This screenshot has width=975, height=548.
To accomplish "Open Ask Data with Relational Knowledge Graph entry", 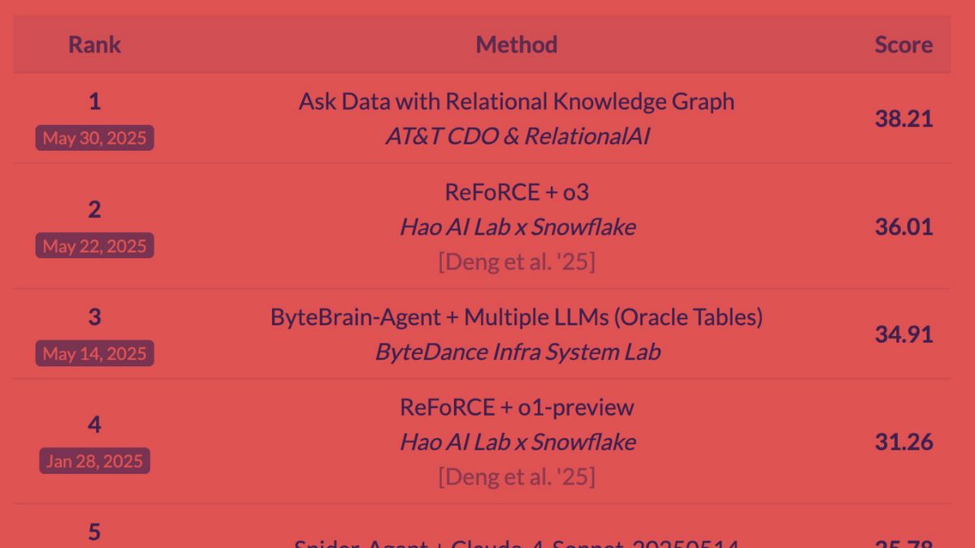I will click(x=516, y=101).
